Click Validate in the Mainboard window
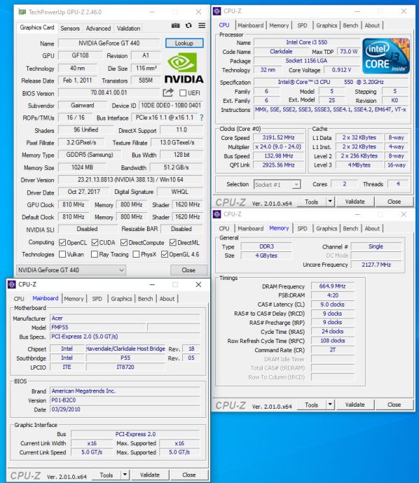The image size is (419, 483). [x=150, y=475]
